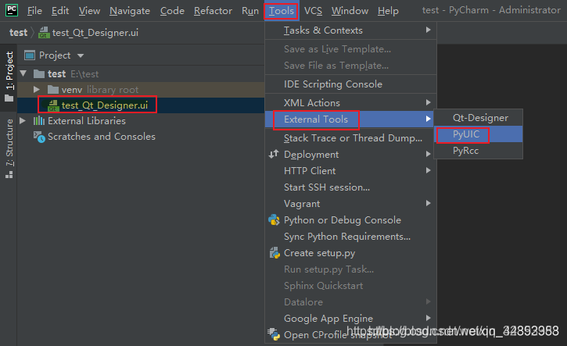The image size is (567, 346).
Task: Click the PyCharm logo icon
Action: 12,9
